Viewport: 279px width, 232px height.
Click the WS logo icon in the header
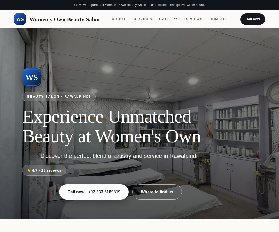coord(20,19)
